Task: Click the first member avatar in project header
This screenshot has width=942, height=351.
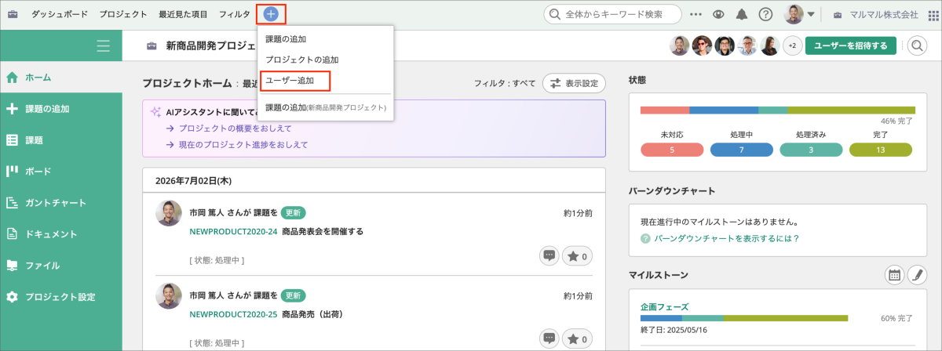Action: click(x=680, y=45)
